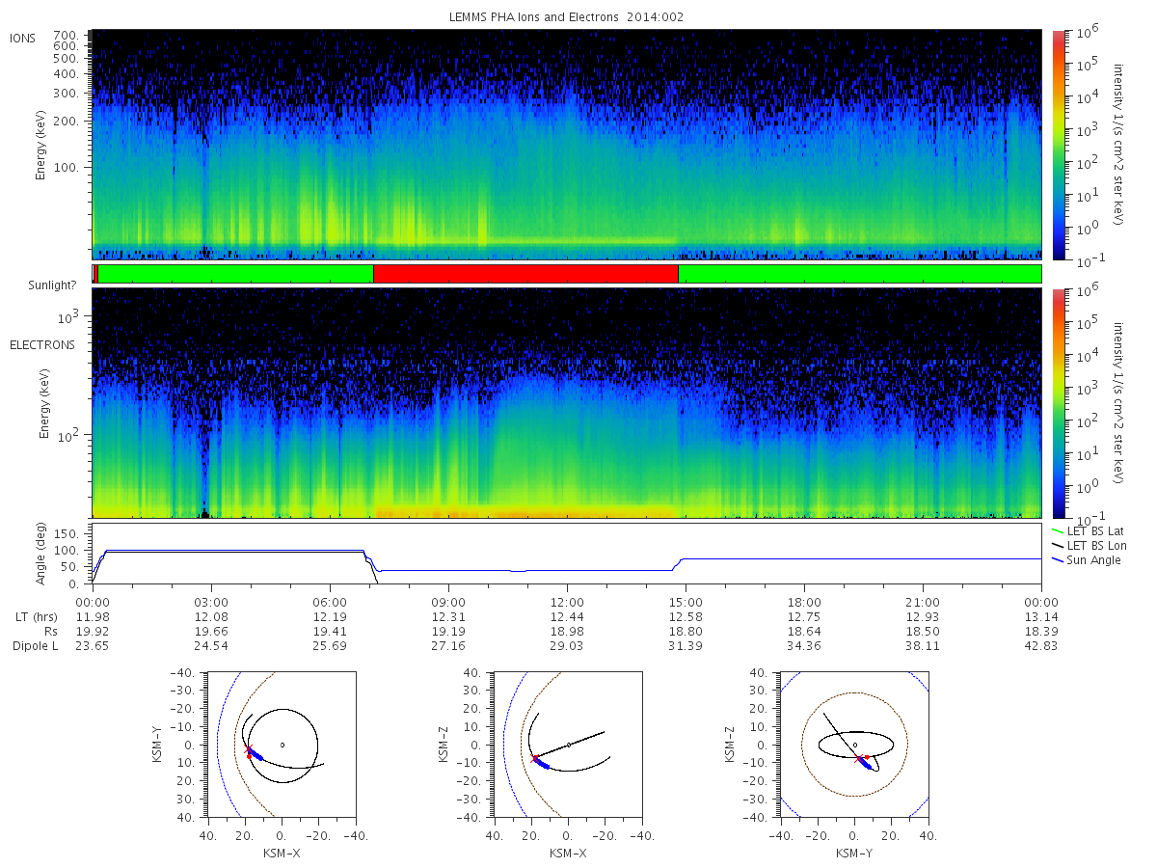The height and width of the screenshot is (868, 1157).
Task: Select LT value 12.44
Action: (x=567, y=617)
